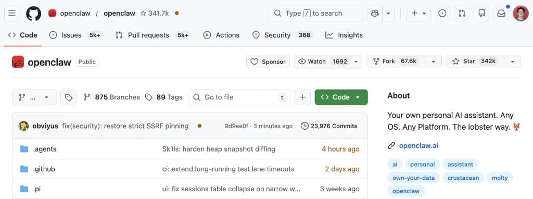Switch to the Pull requests tab
Viewport: 533px width, 199px height.
tap(154, 35)
